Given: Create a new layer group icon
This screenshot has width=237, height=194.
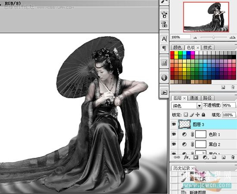Looking at the screenshot, I should click(214, 157).
